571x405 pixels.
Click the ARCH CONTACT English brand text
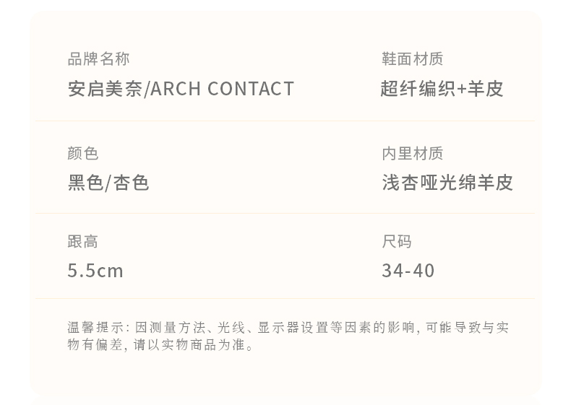click(x=223, y=89)
